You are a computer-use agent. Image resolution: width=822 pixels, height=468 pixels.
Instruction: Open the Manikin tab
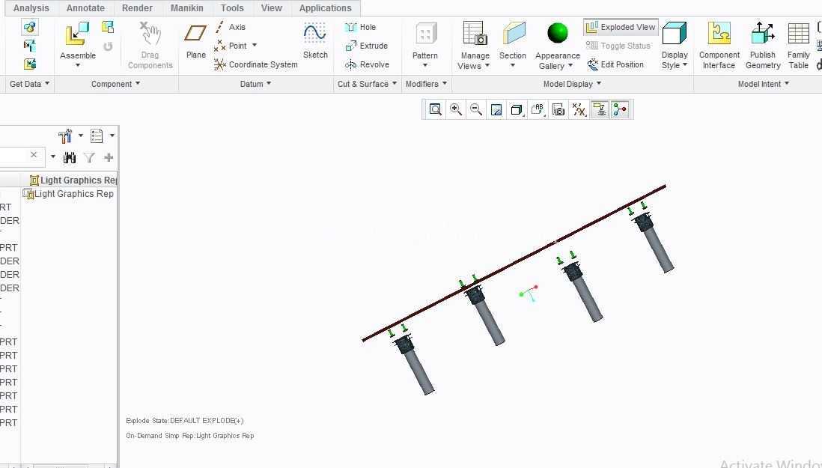coord(186,7)
